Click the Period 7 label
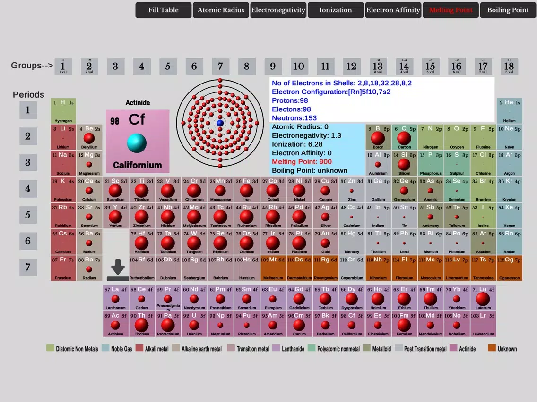 (28, 268)
